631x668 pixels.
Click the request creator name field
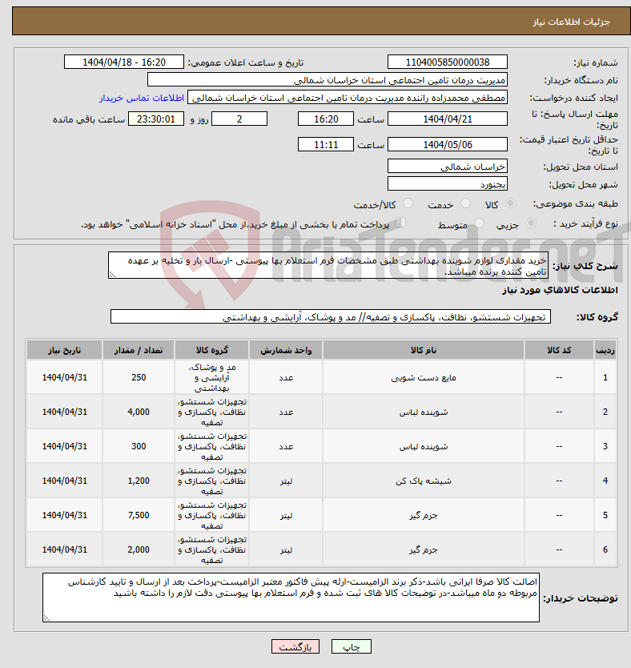tap(348, 98)
